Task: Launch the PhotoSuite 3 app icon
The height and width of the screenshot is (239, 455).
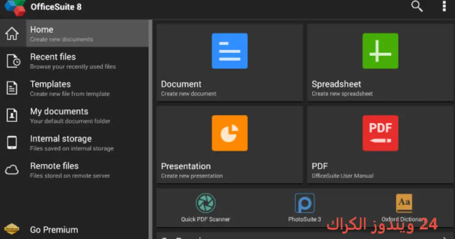Action: (x=304, y=203)
